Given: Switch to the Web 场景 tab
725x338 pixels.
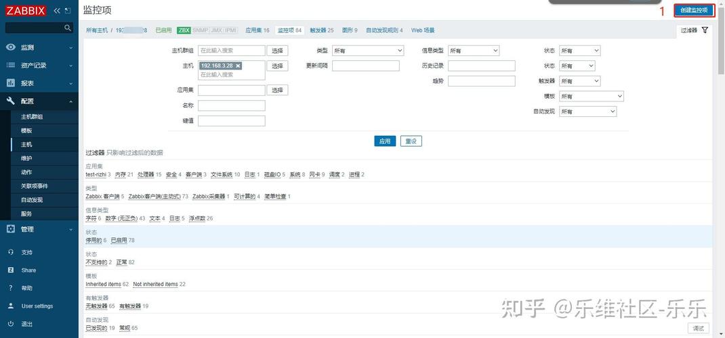Looking at the screenshot, I should (423, 30).
